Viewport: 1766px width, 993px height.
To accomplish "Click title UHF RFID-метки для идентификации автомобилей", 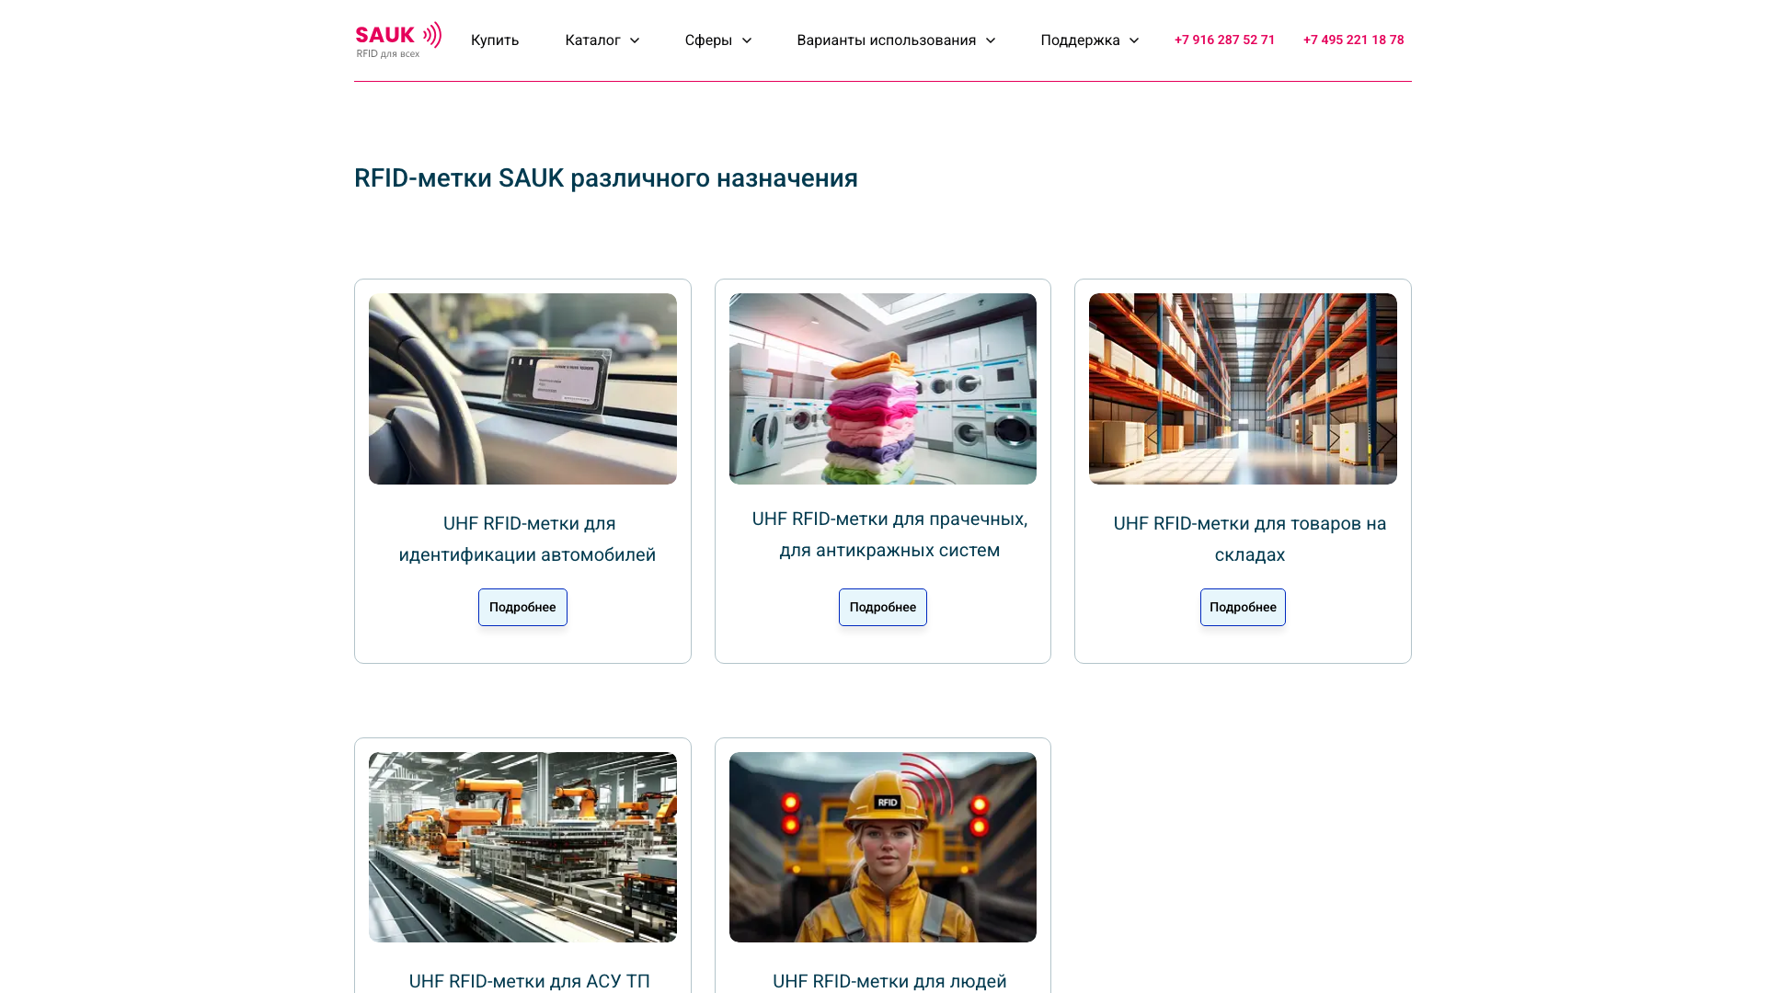I will click(x=528, y=539).
